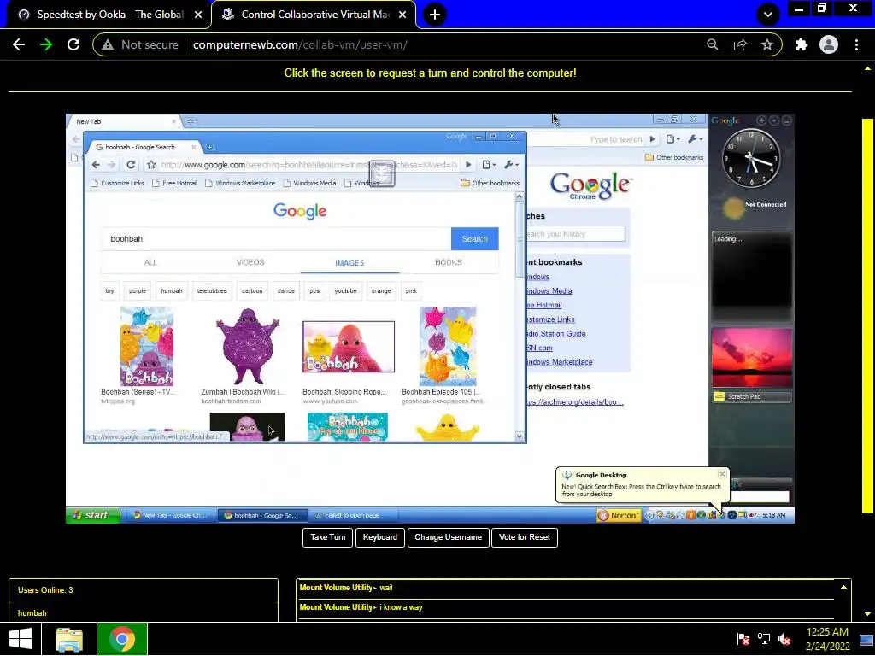Select the 'orange' filter chip
Screen dimensions: 875x656
(x=381, y=290)
